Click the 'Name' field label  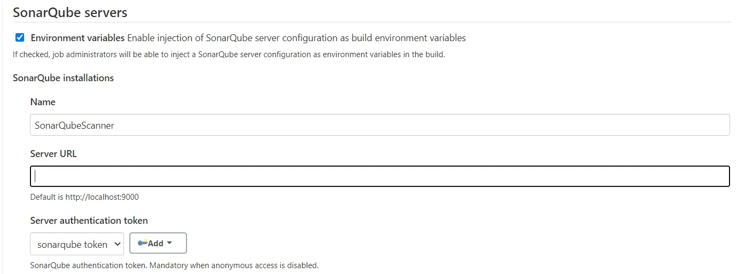[x=43, y=102]
